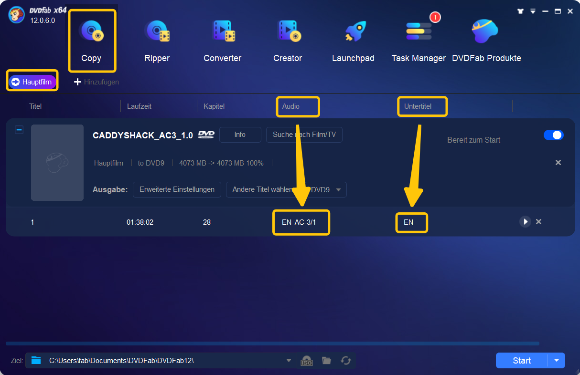
Task: Open DVDFab Produkte
Action: click(486, 41)
